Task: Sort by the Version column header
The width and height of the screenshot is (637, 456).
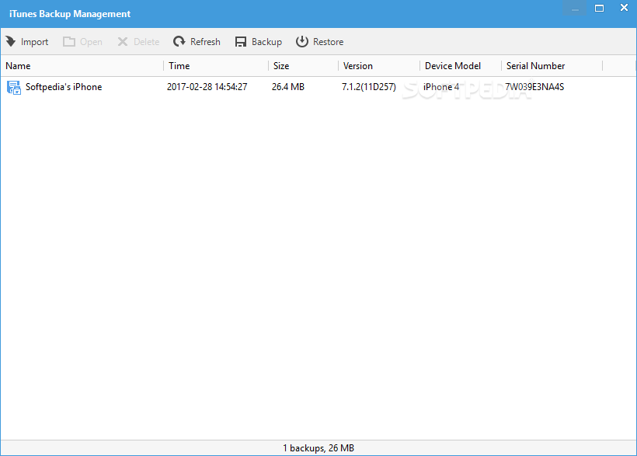Action: (x=379, y=66)
